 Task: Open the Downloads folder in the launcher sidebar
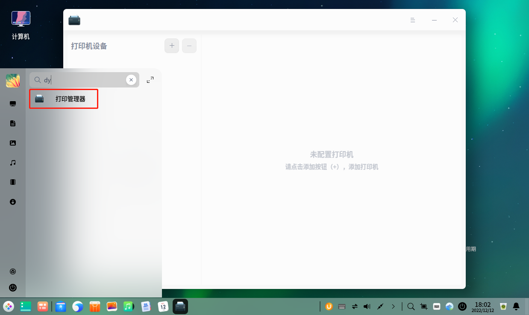point(13,202)
